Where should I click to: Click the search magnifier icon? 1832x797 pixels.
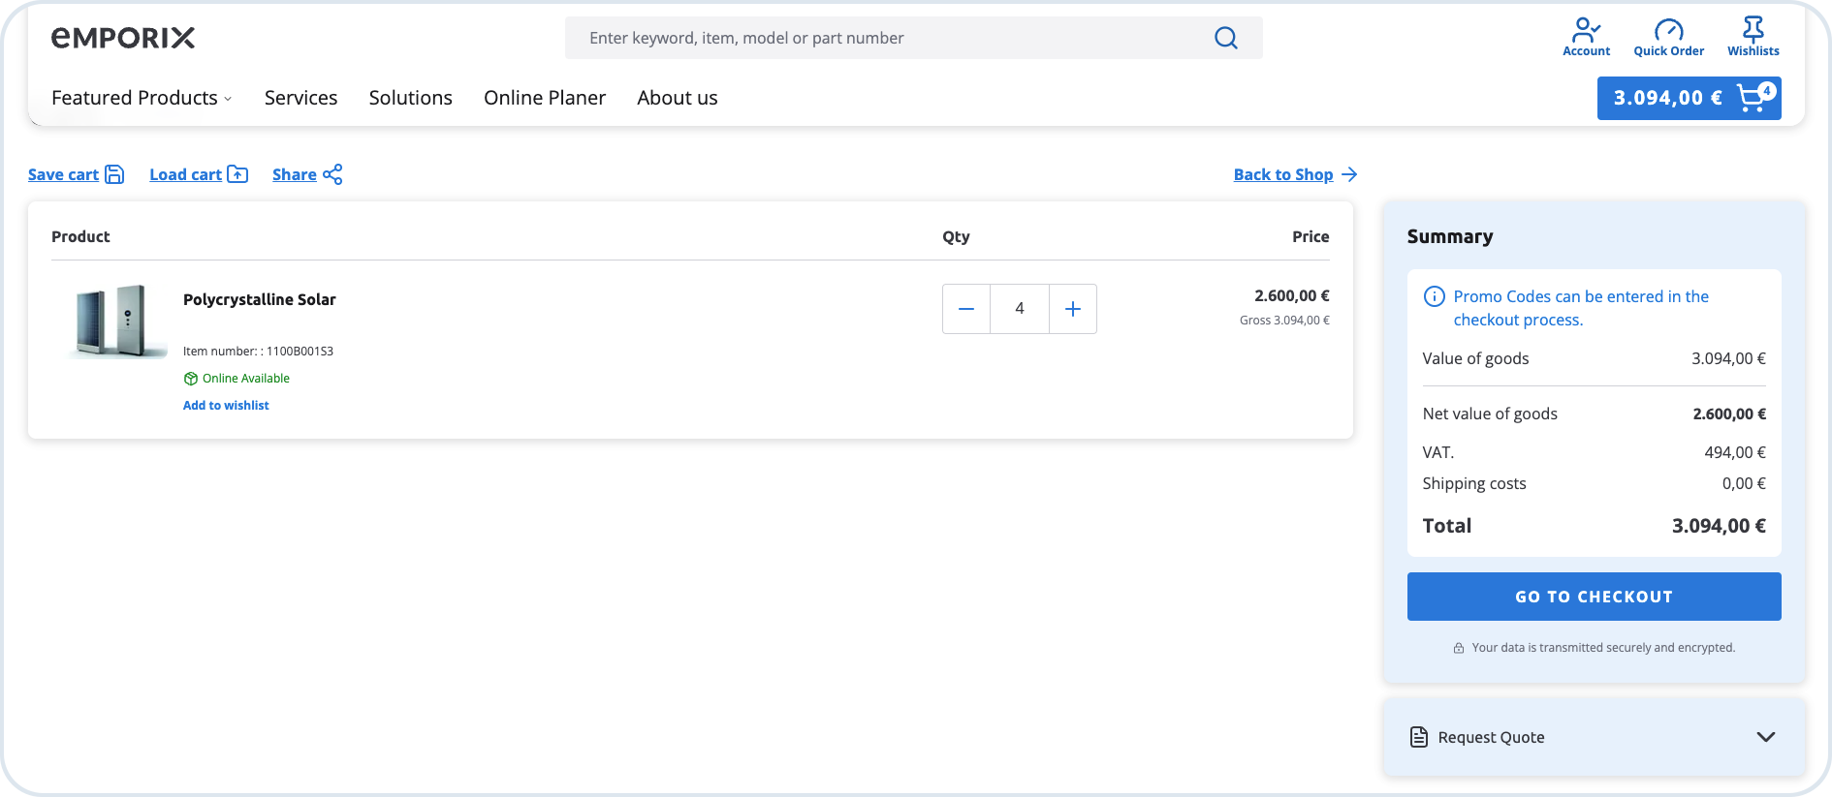click(x=1225, y=38)
